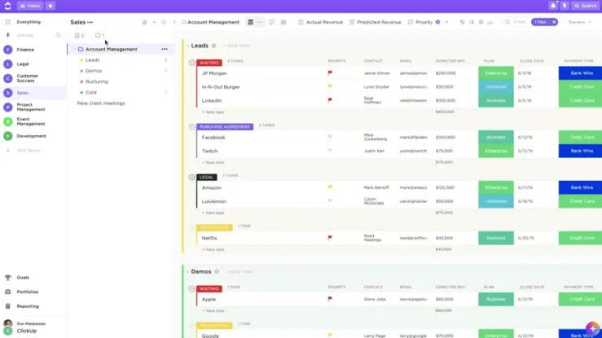Open the Netflix task
Image resolution: width=602 pixels, height=338 pixels.
point(209,238)
